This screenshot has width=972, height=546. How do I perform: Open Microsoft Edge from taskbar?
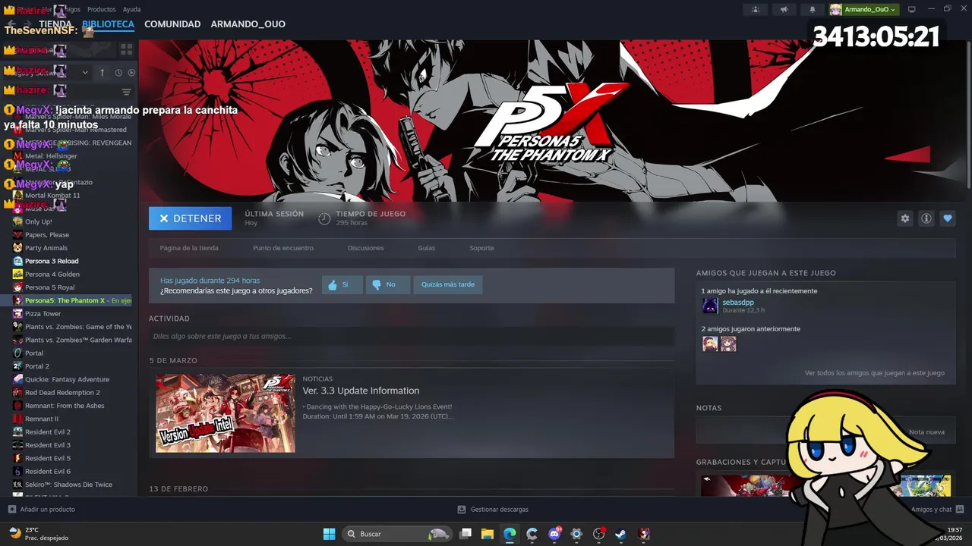[x=510, y=534]
